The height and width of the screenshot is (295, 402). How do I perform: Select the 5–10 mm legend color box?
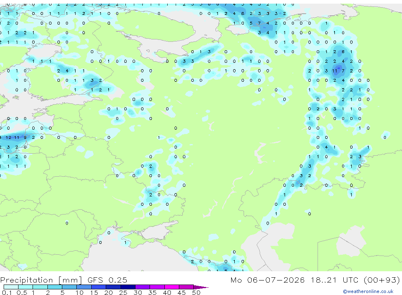(69, 287)
